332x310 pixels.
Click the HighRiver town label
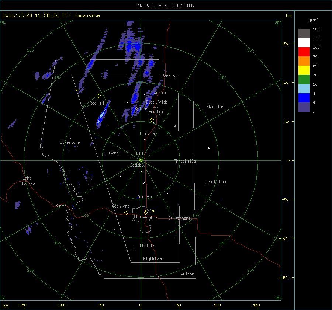pos(153,259)
